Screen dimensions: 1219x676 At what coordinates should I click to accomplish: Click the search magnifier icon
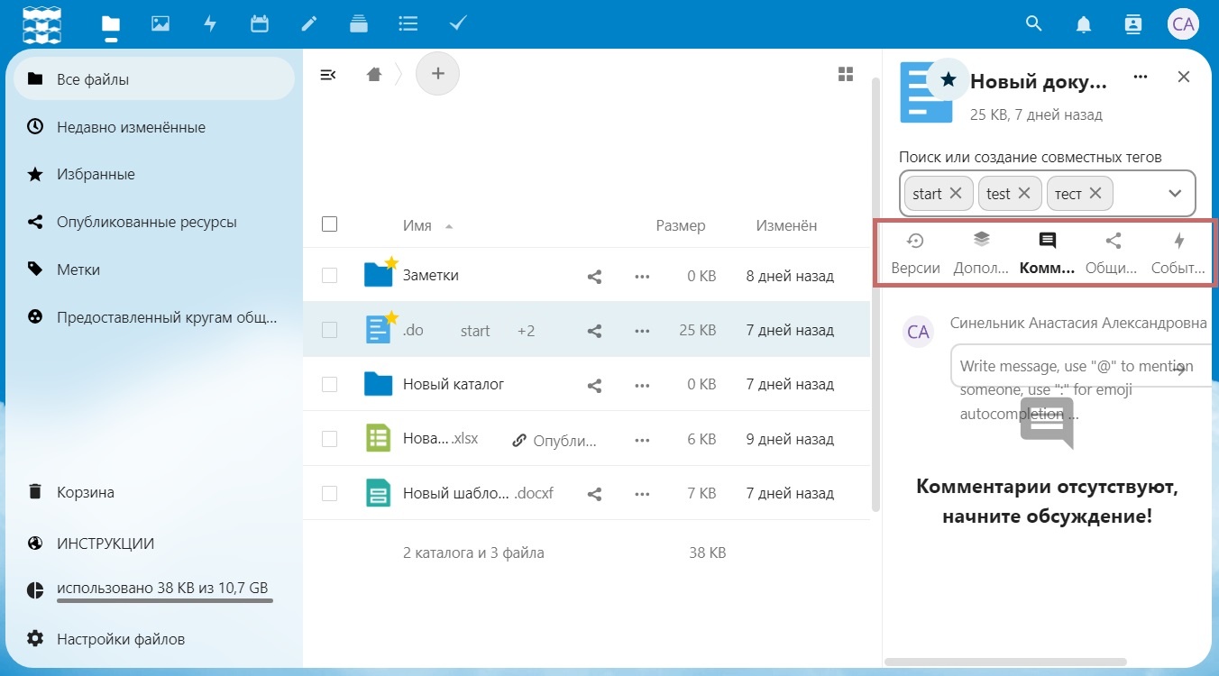(1034, 24)
